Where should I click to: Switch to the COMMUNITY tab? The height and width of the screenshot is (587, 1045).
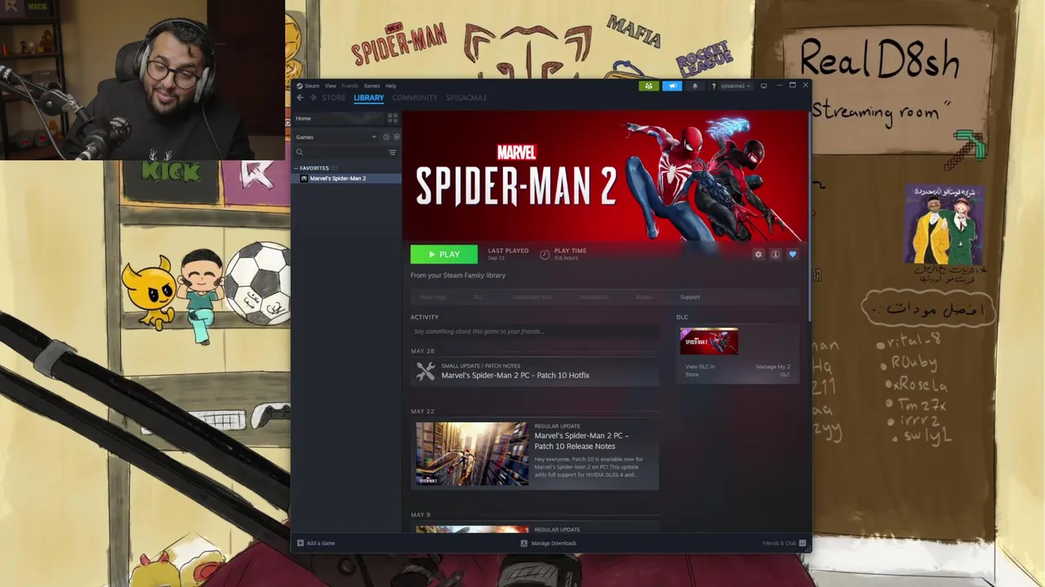415,98
